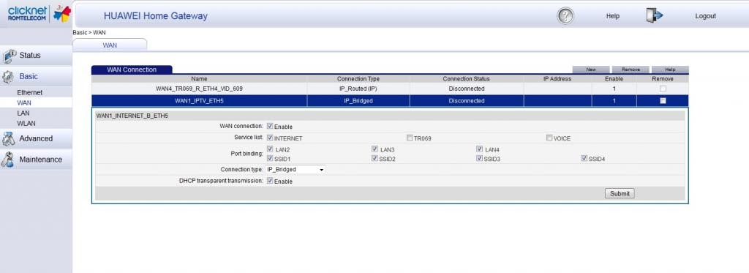Image resolution: width=749 pixels, height=273 pixels.
Task: Click the Submit button
Action: pos(620,194)
